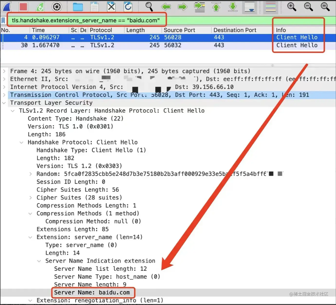Expand Internet Protocol Version 4 node

4,87
